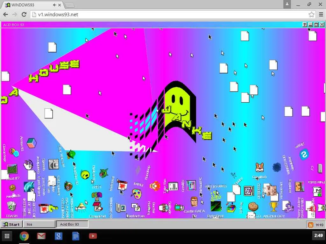Open the POTATO icon
The width and height of the screenshot is (326, 244).
(253, 207)
